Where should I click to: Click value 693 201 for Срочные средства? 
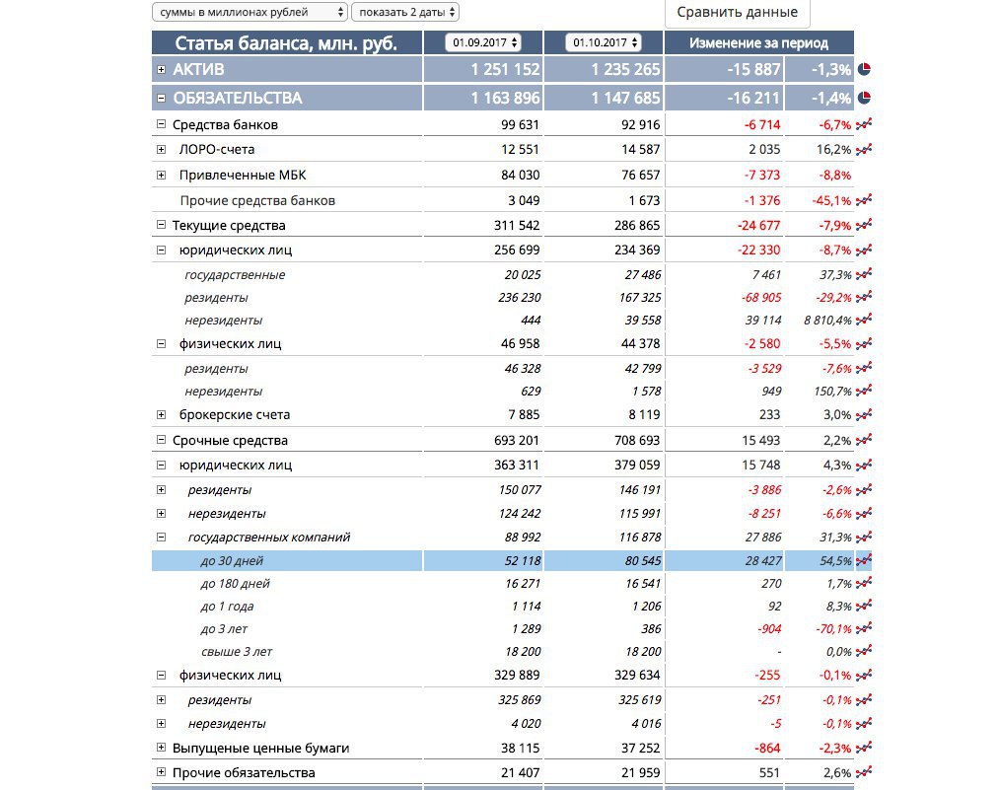tap(517, 441)
